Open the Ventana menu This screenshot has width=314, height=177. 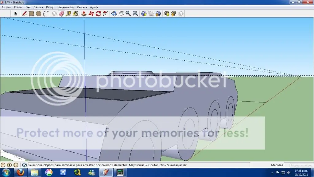tap(82, 7)
